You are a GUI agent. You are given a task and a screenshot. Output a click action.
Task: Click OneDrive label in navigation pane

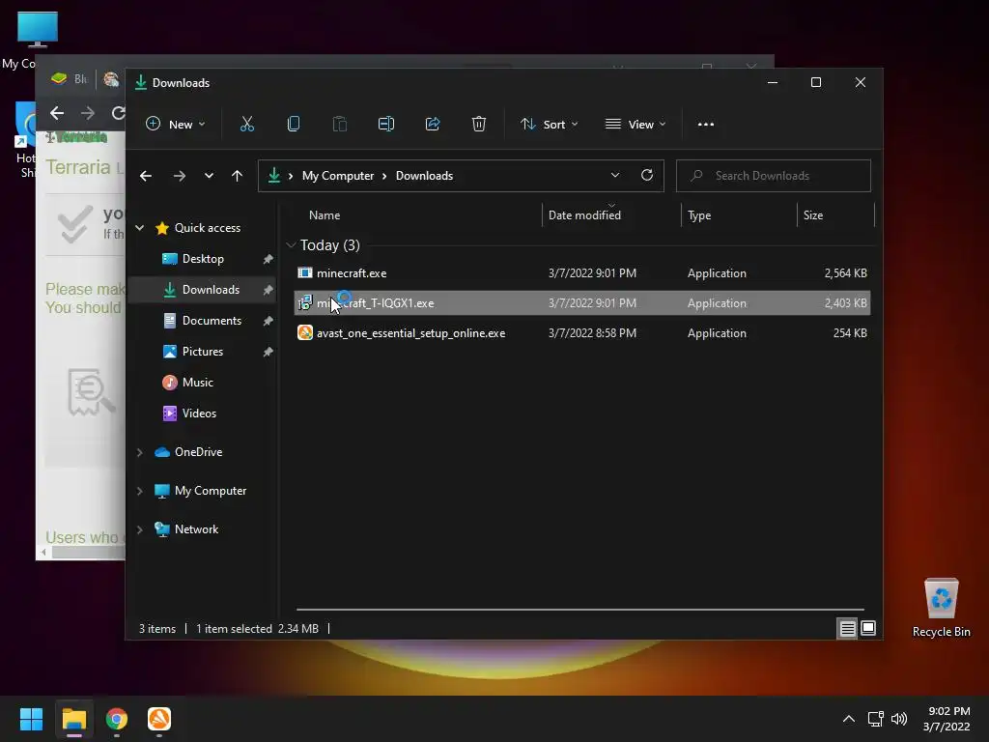pos(198,452)
